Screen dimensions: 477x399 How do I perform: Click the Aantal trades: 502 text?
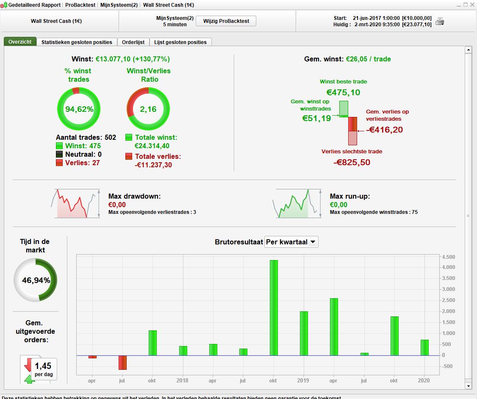click(x=86, y=138)
